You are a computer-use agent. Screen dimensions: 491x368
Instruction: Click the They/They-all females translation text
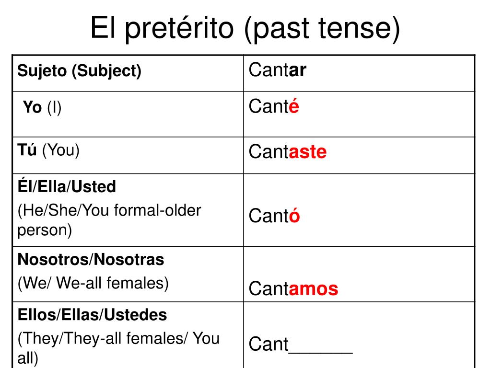click(118, 348)
